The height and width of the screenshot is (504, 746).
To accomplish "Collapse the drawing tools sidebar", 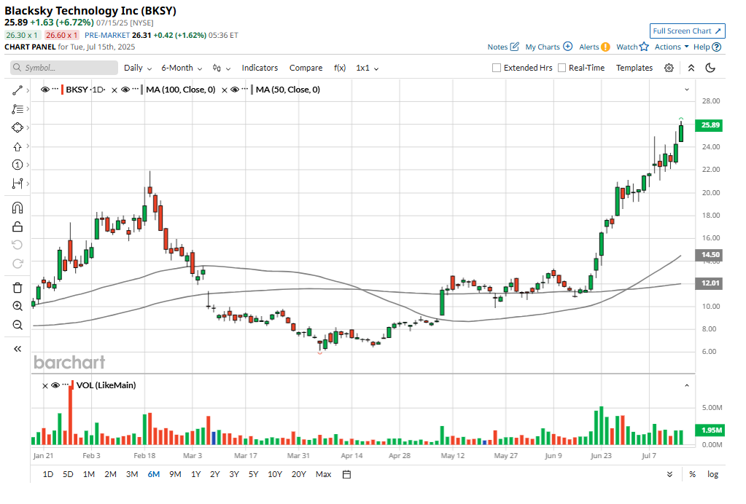I will (x=17, y=349).
